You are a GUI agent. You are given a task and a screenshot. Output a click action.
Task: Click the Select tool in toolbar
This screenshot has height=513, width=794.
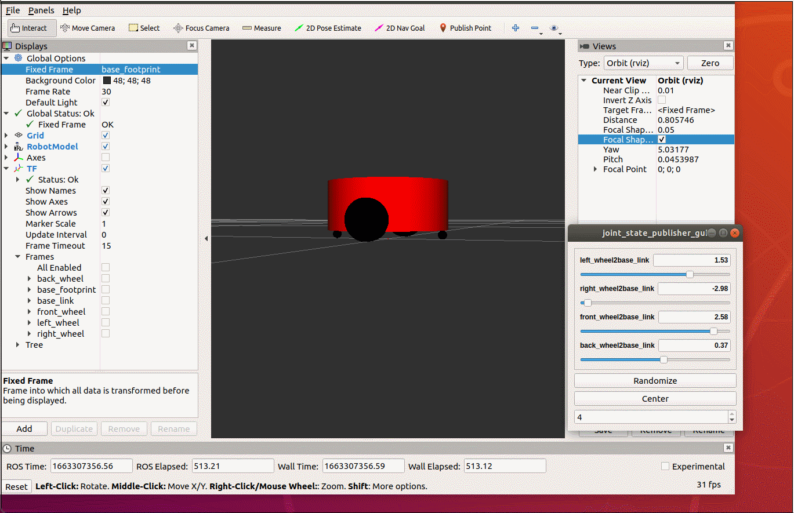click(x=144, y=28)
